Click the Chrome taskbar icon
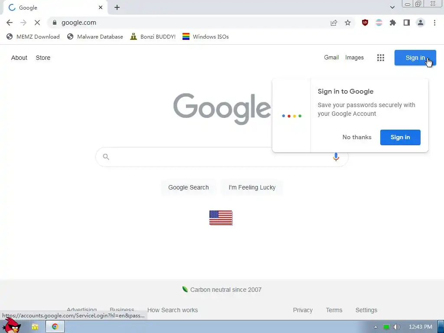Viewport: 444px width, 333px height. coord(55,327)
